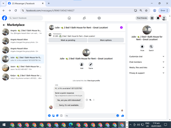Send quick response Sorry, it's not available.
This screenshot has width=171, height=128.
(x=69, y=105)
